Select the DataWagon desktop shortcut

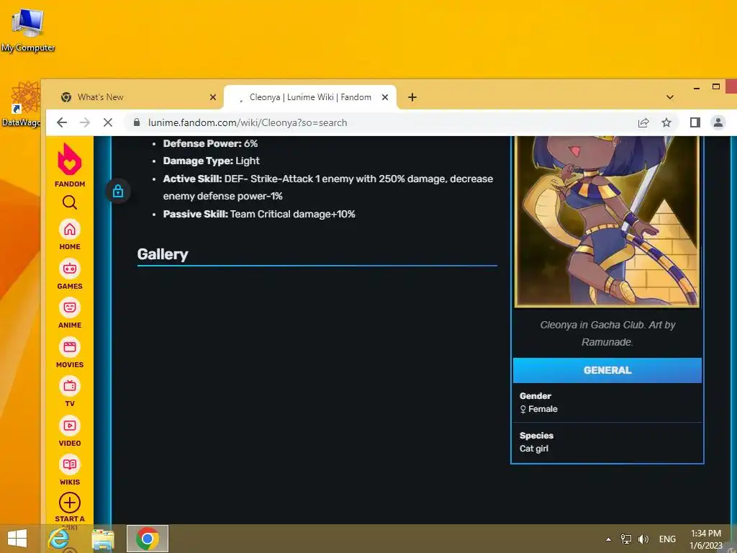click(x=21, y=104)
